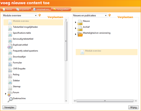
Task: Expand the Nieuws folder node
Action: pos(76,22)
